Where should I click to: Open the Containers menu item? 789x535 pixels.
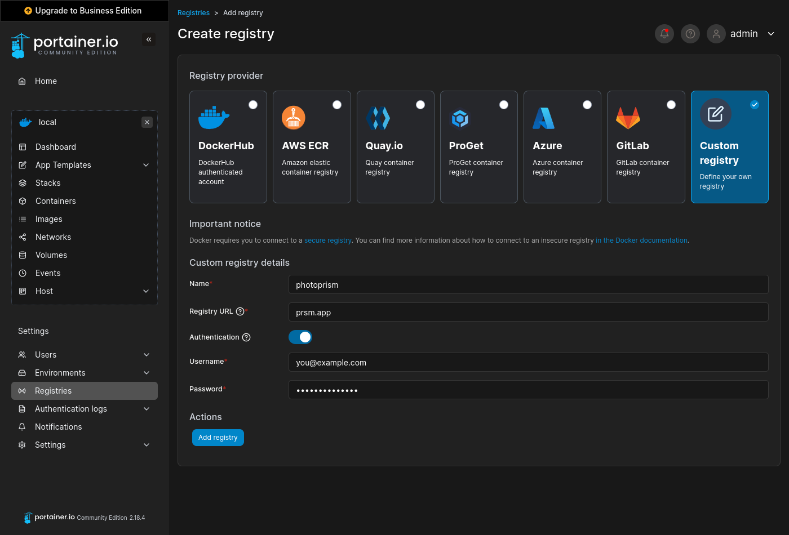(55, 201)
